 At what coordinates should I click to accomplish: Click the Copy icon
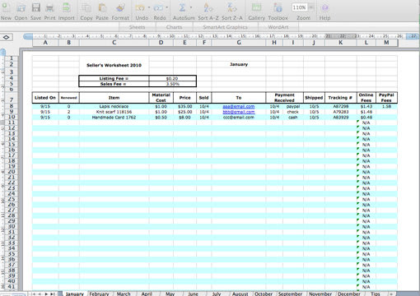(x=86, y=7)
